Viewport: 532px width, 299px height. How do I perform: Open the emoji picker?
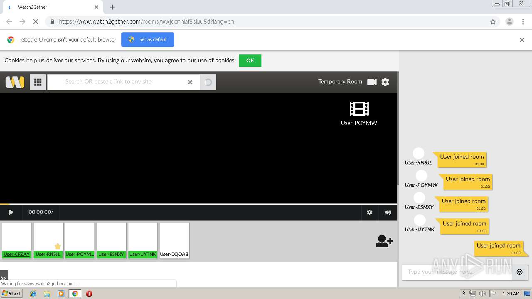[520, 272]
